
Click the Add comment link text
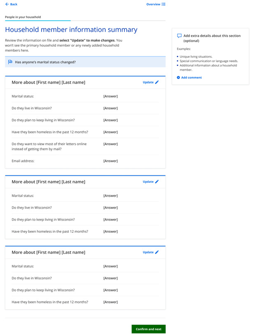pyautogui.click(x=192, y=77)
